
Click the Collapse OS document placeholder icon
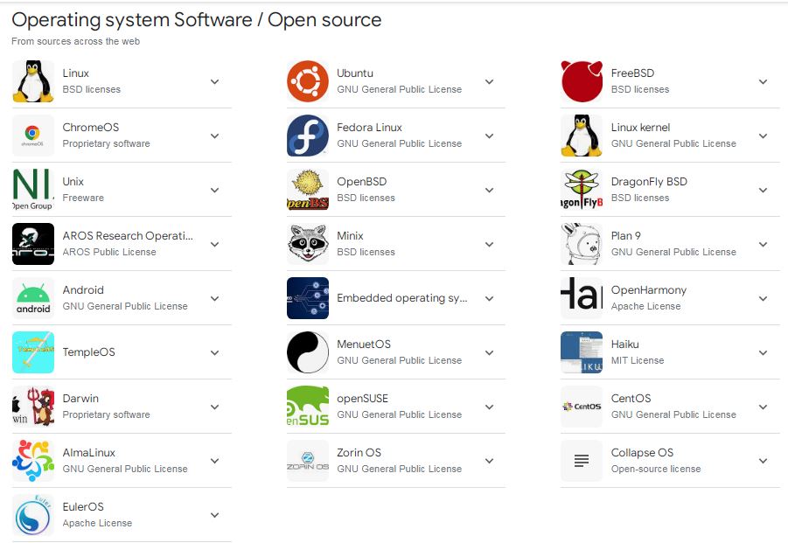point(582,461)
